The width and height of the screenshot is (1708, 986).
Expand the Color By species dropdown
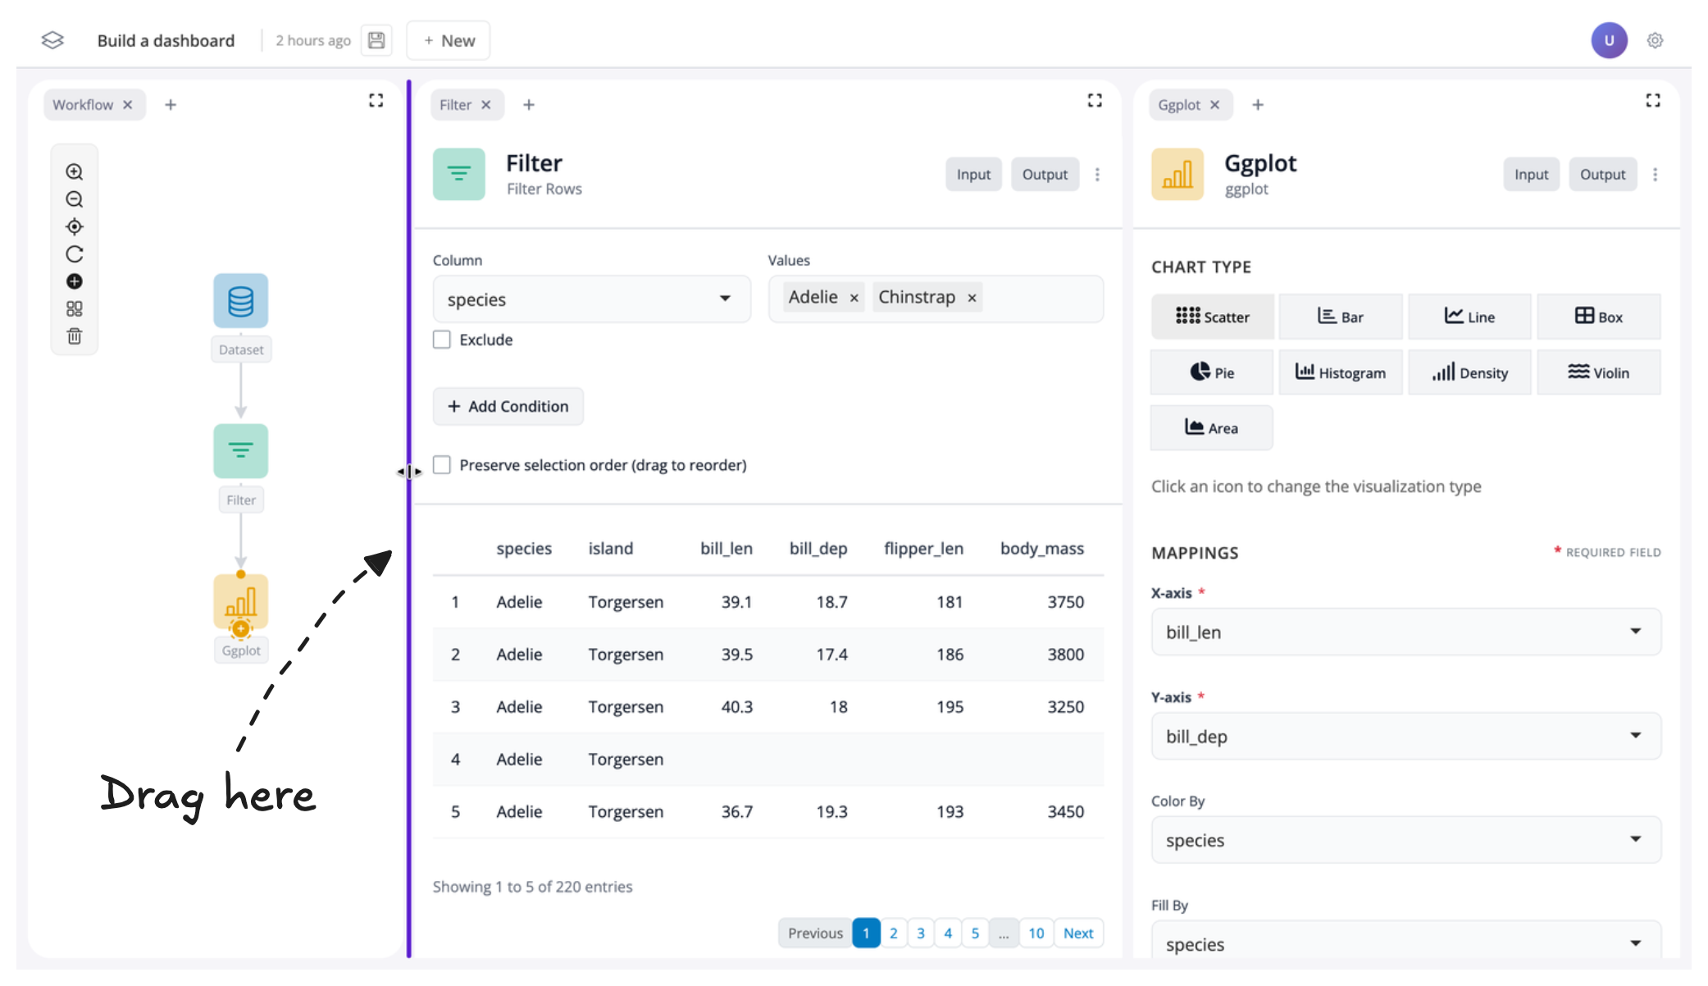coord(1405,840)
